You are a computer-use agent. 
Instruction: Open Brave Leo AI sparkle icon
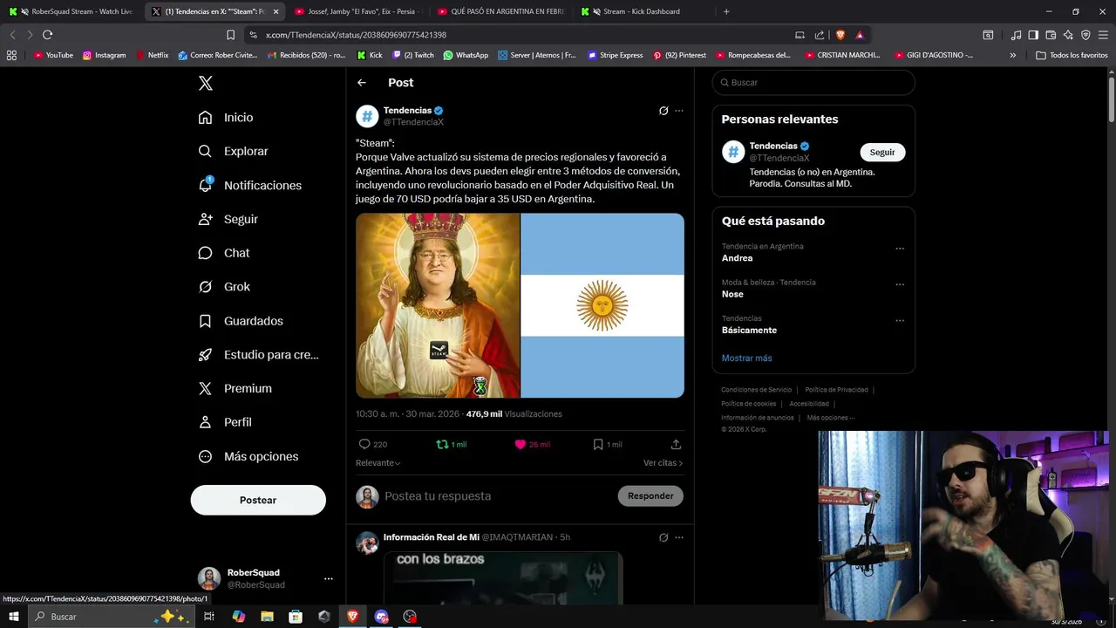point(1068,35)
